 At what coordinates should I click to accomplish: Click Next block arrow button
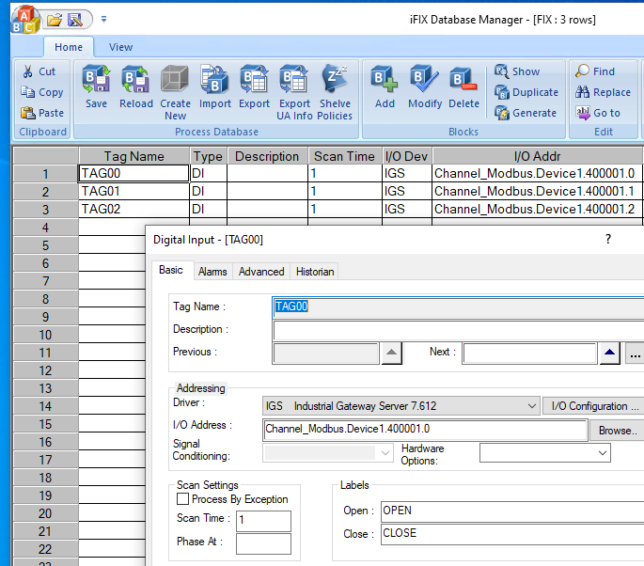pyautogui.click(x=609, y=354)
